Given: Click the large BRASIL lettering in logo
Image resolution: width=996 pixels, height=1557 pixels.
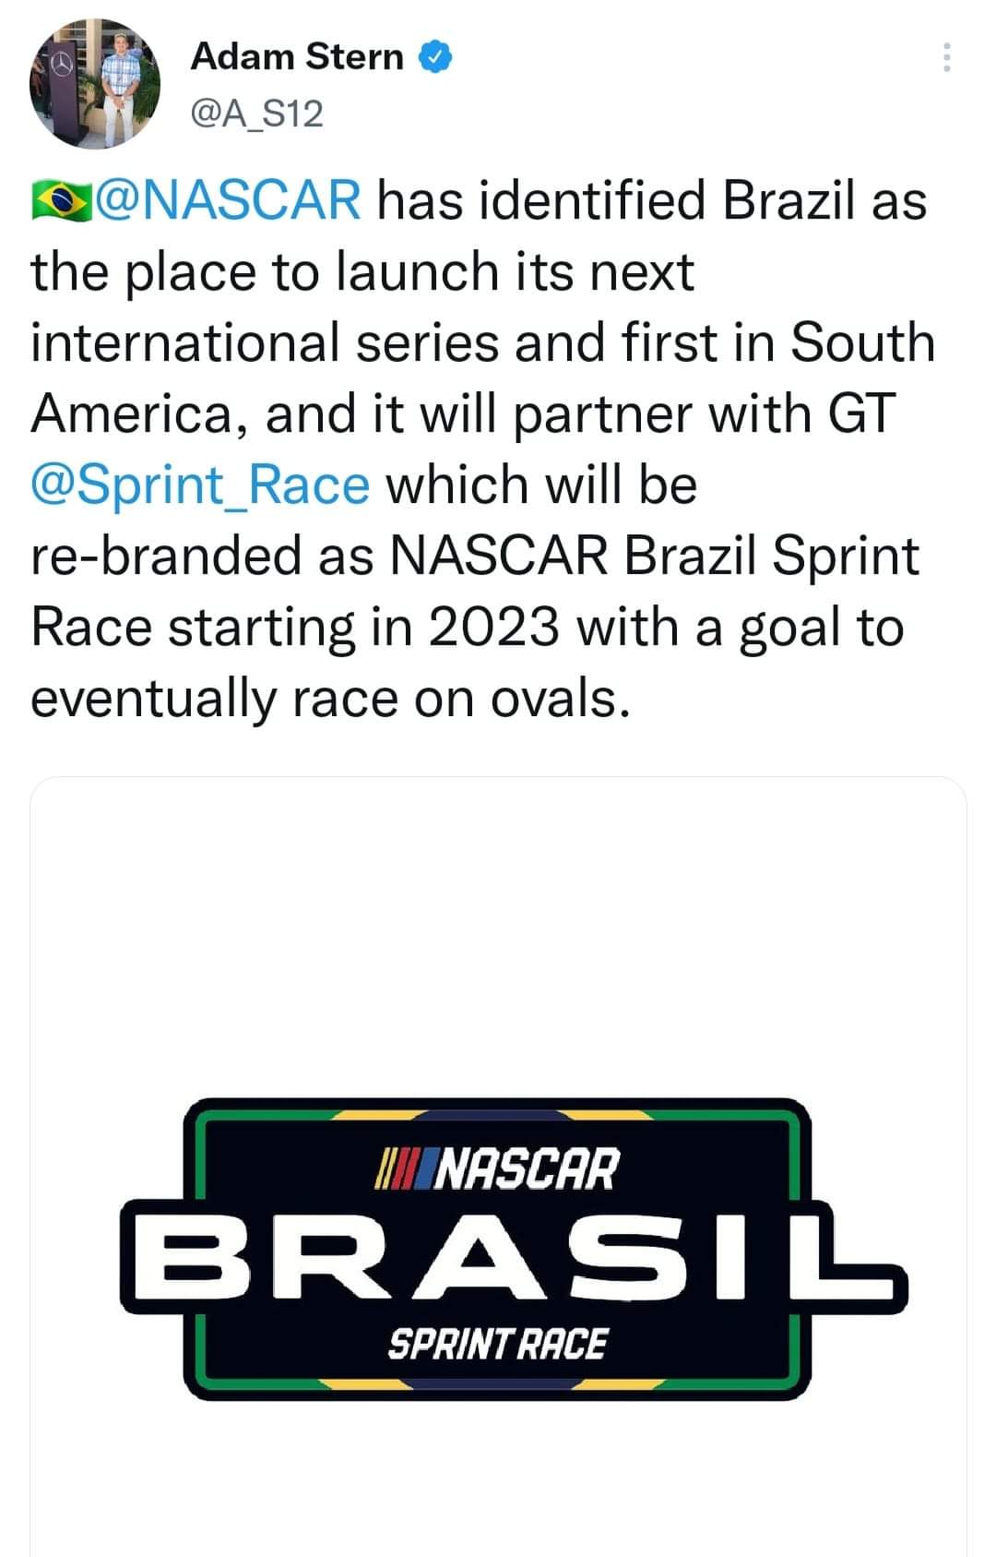Looking at the screenshot, I should coord(513,1256).
